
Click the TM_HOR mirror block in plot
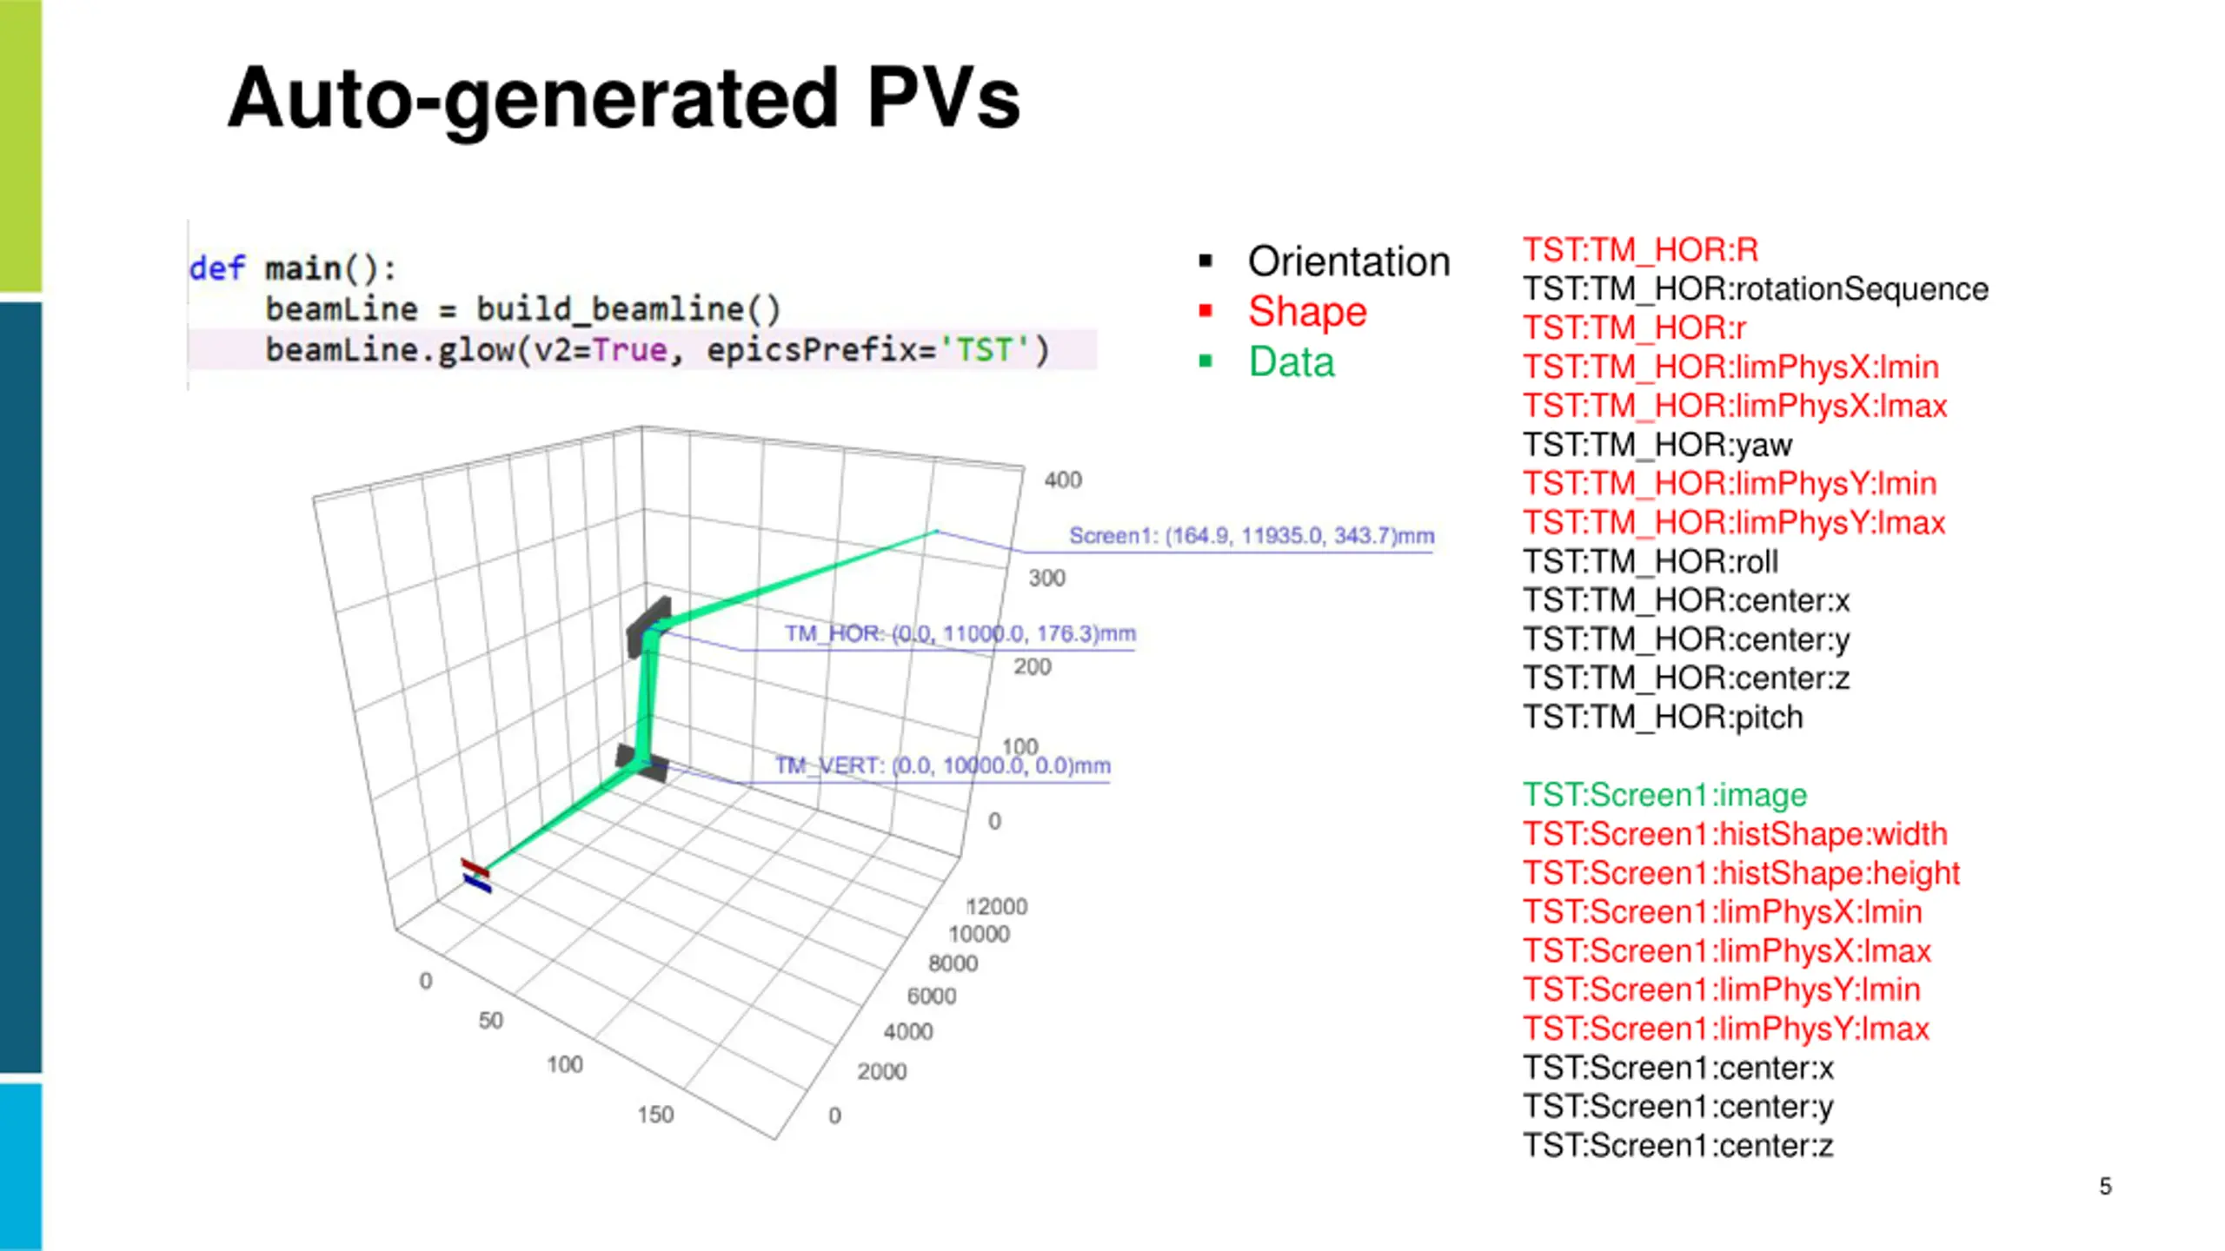pos(648,625)
